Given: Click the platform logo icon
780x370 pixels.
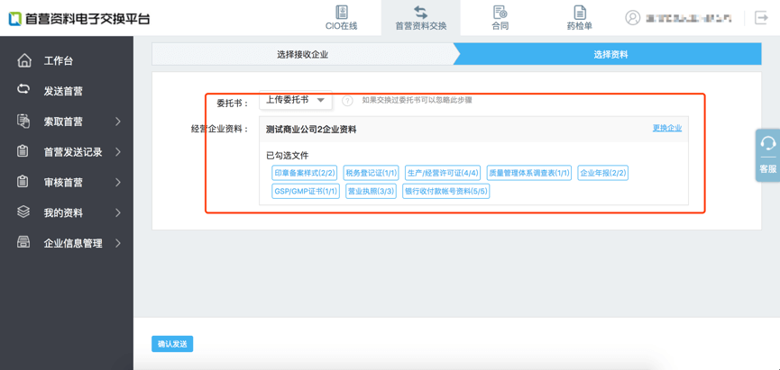Looking at the screenshot, I should (x=14, y=18).
